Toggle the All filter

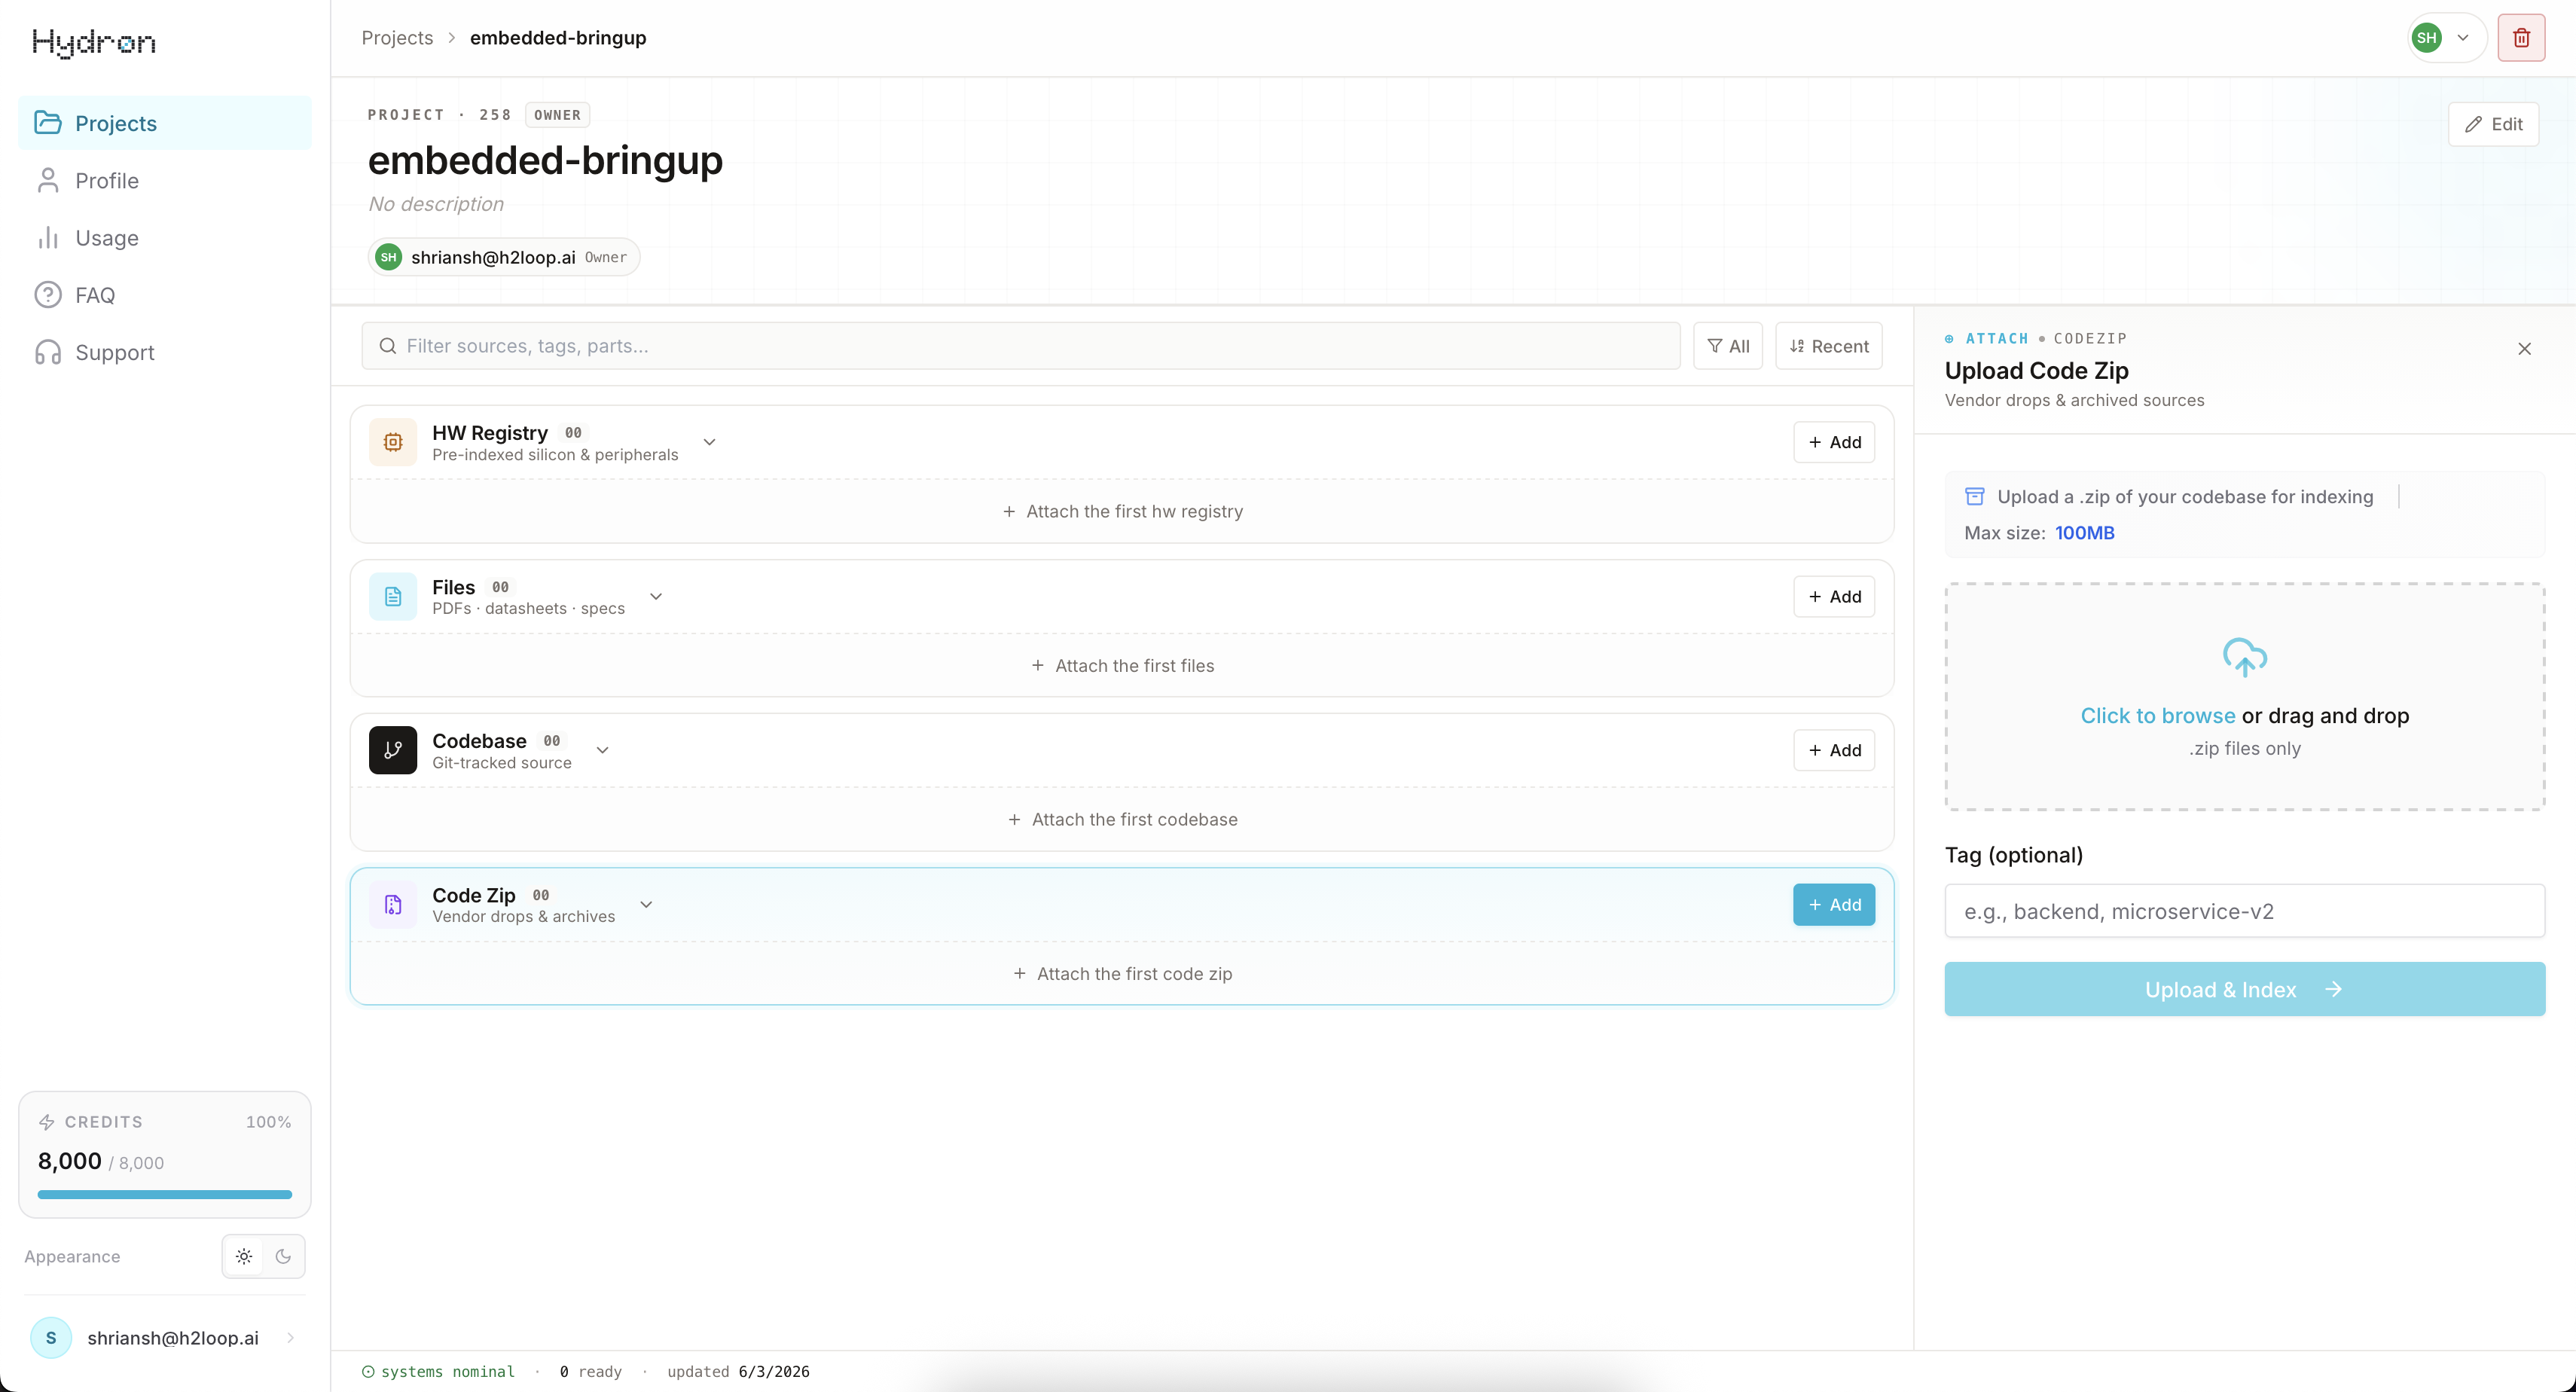pos(1728,346)
